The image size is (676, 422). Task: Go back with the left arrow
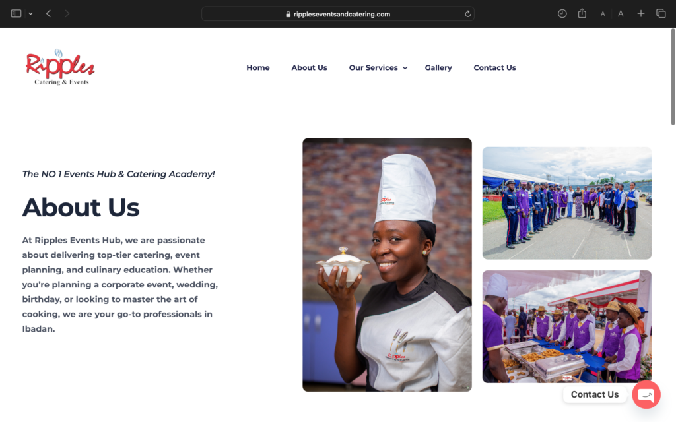[x=48, y=14]
